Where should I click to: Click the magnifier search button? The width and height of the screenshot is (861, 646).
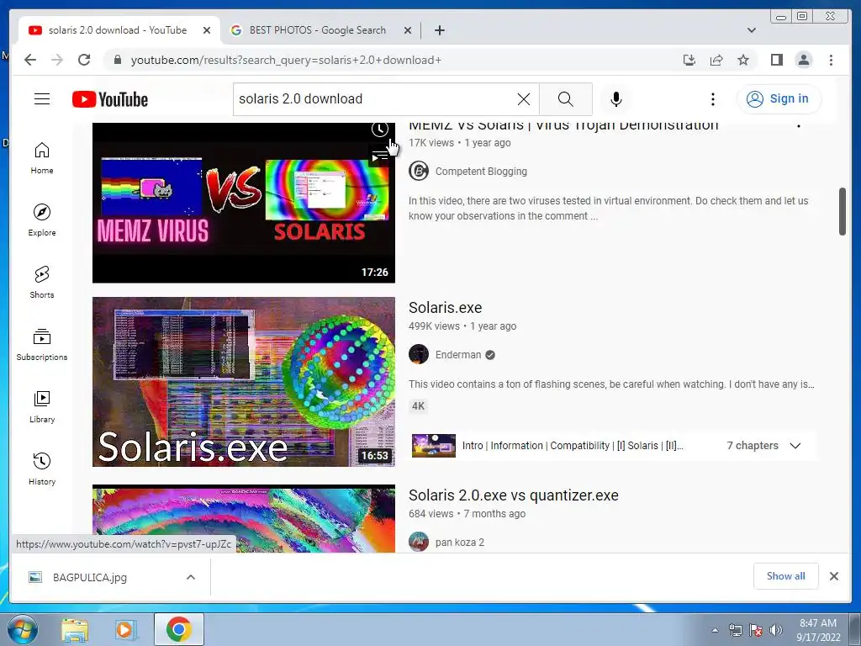(x=566, y=99)
